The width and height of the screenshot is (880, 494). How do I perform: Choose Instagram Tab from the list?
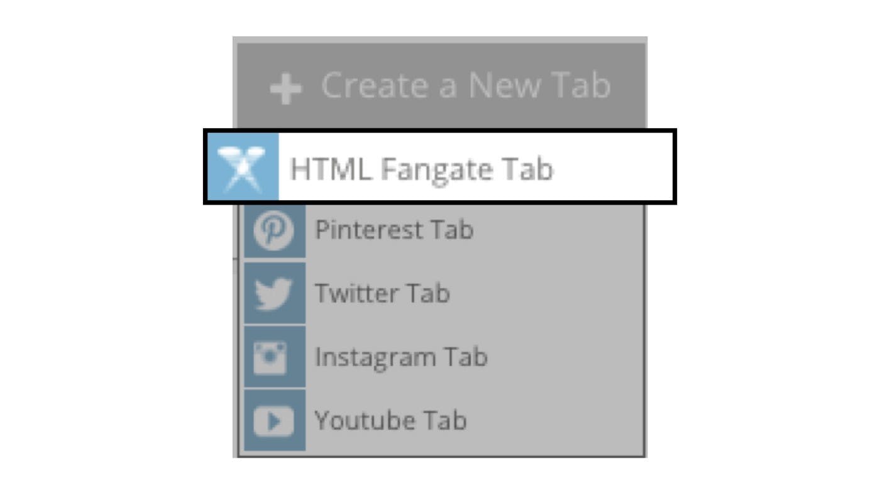point(444,357)
